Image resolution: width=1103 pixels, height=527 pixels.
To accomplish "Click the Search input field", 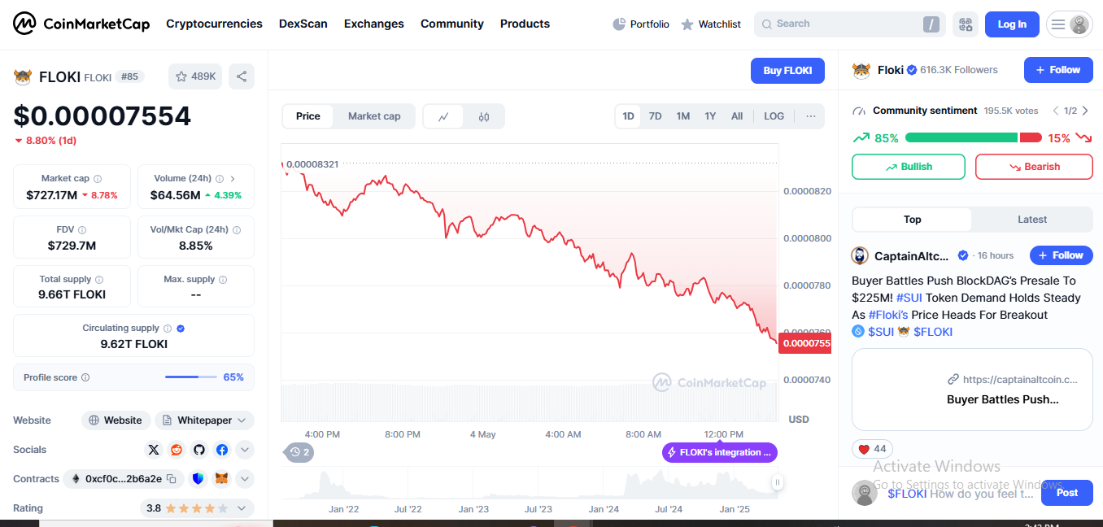I will [x=850, y=24].
